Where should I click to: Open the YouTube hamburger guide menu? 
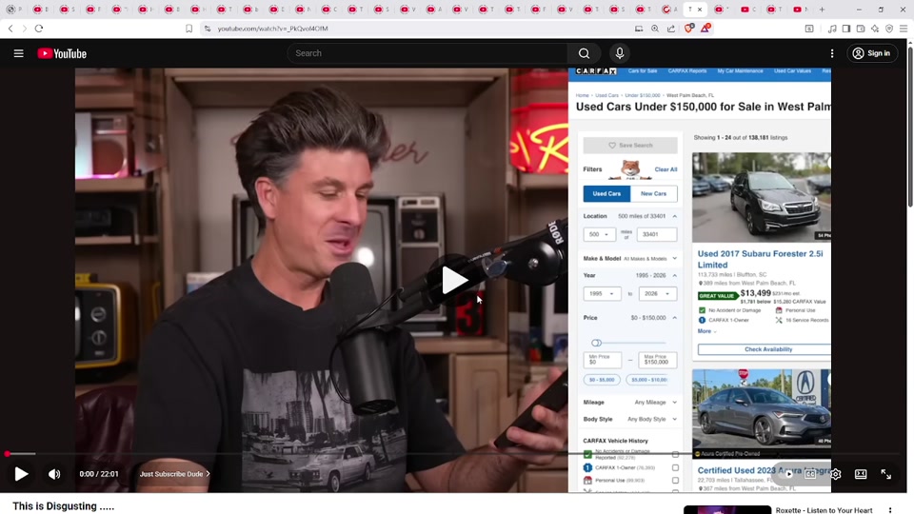coord(18,53)
